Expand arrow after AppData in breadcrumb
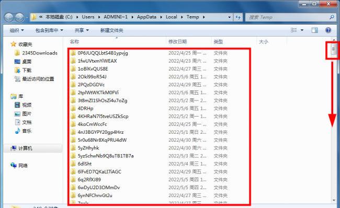Viewport: 340px width, 208px height. click(x=161, y=17)
